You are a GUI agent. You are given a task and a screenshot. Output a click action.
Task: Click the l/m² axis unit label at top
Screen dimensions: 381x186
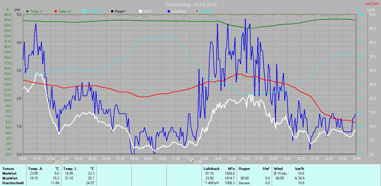click(x=17, y=10)
